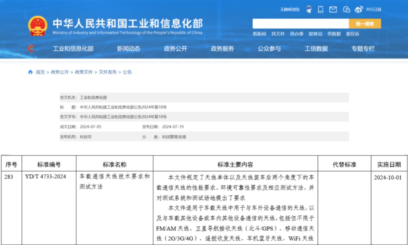Click the serial number cell 283
This screenshot has height=245, width=408.
(9, 177)
